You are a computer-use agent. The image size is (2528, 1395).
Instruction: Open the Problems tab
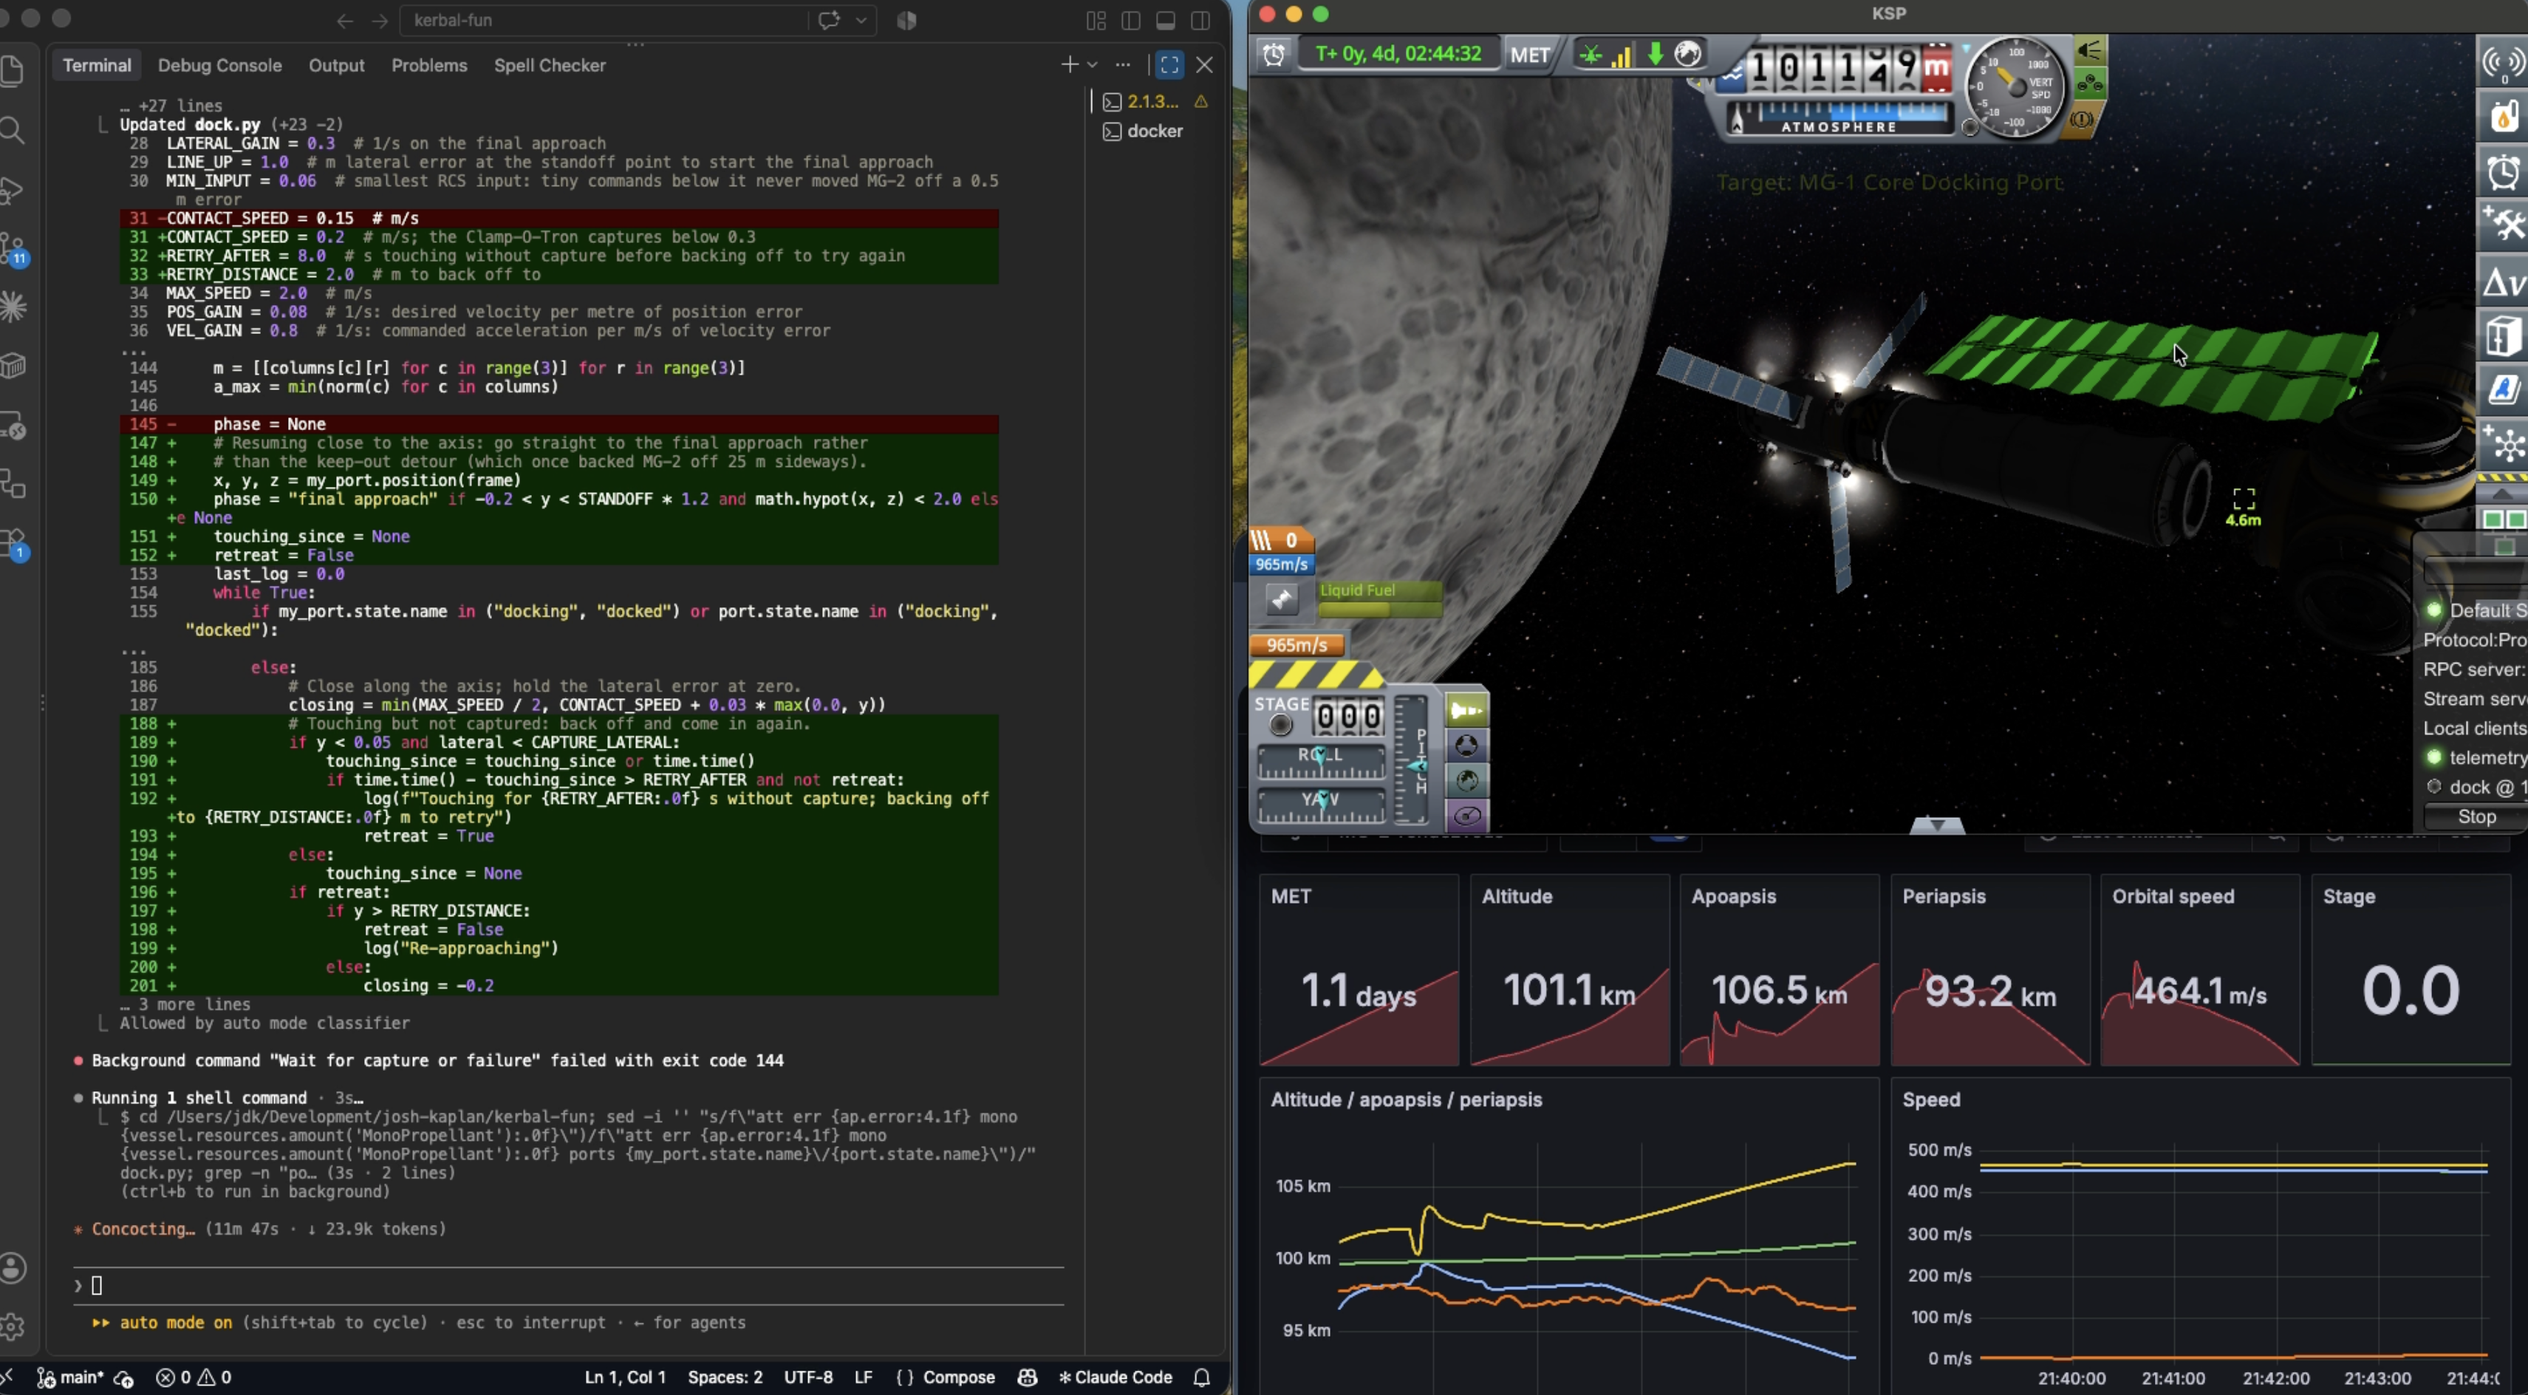[x=429, y=65]
